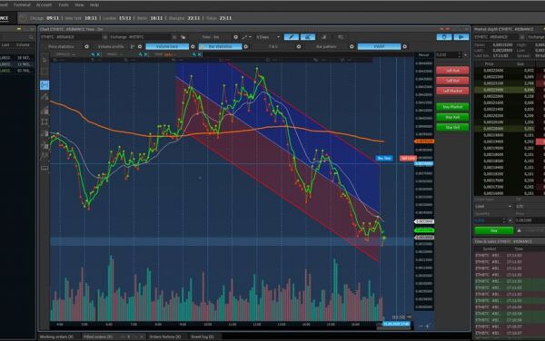Open the Filled orders tab
This screenshot has height=341, width=545.
(98, 336)
